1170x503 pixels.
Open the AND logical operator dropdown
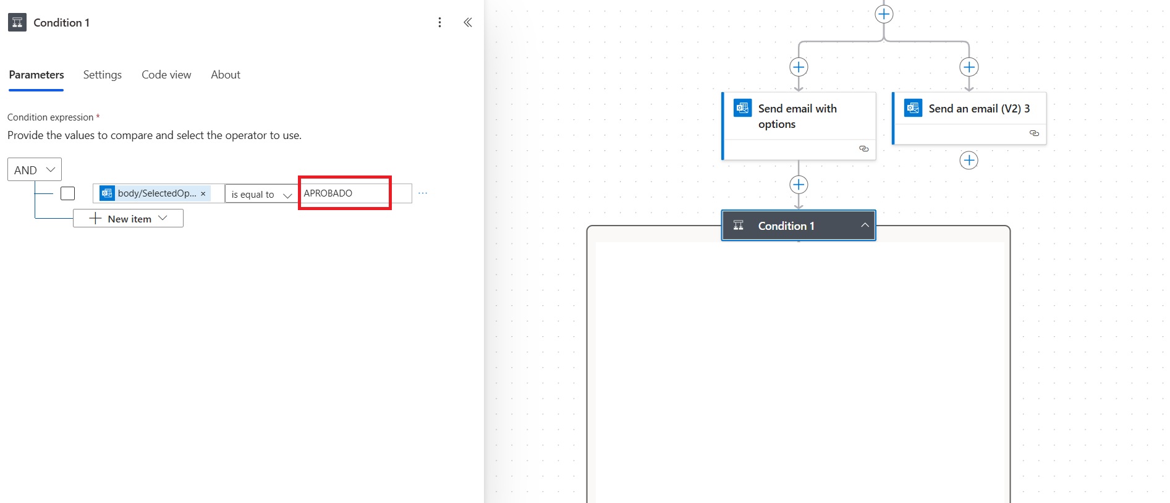[35, 169]
